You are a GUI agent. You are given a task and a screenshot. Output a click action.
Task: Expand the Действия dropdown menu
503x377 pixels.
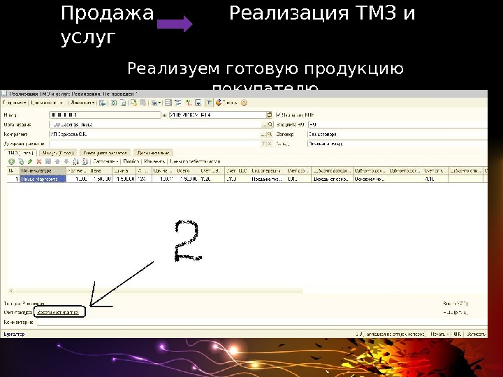pyautogui.click(x=82, y=103)
